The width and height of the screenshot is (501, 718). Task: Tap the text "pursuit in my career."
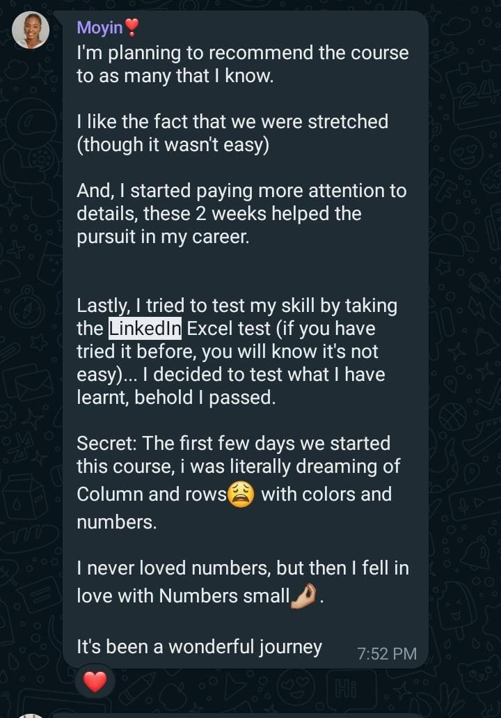[x=162, y=237]
